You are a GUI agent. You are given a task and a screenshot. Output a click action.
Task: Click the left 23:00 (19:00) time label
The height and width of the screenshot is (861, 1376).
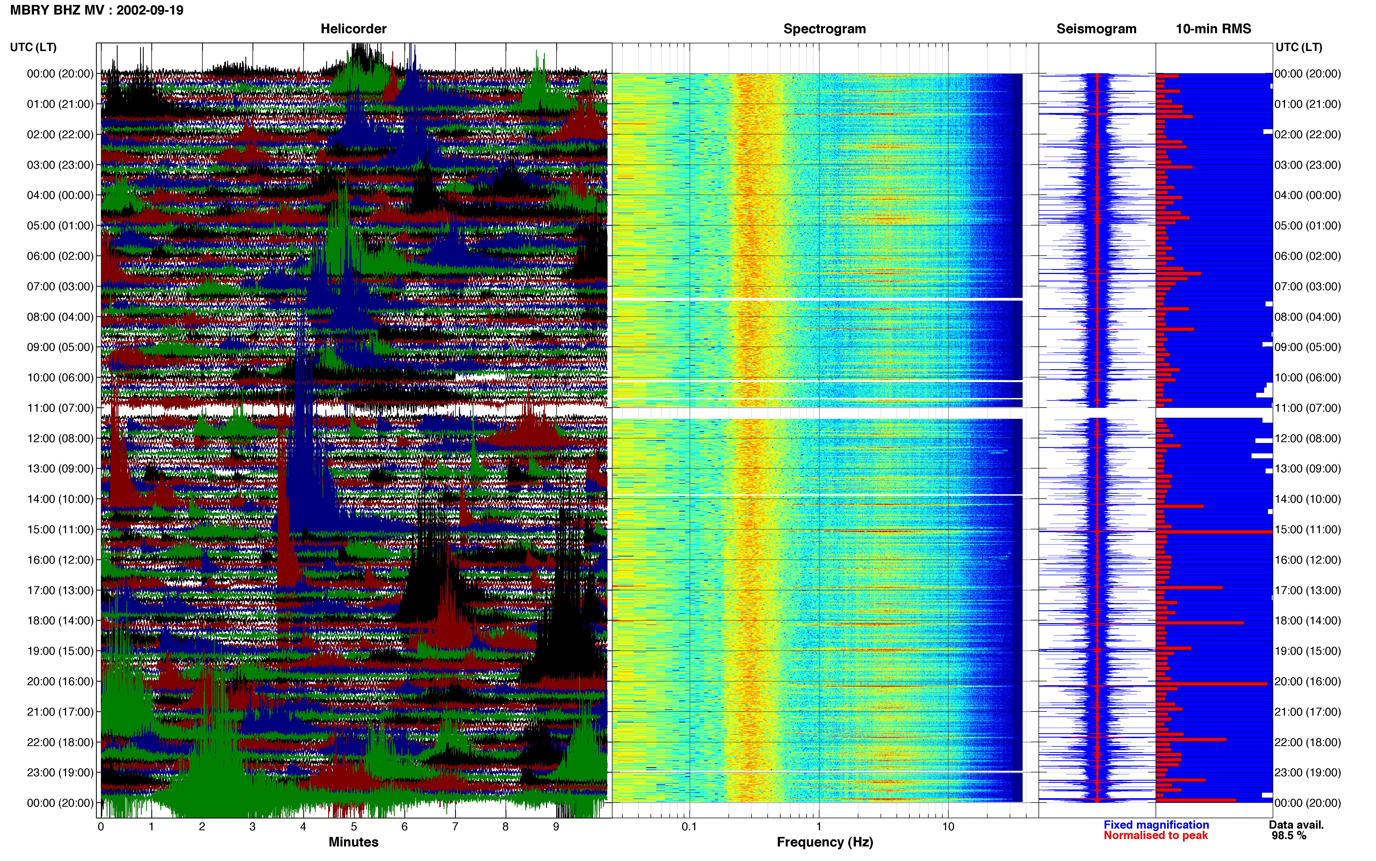point(60,772)
